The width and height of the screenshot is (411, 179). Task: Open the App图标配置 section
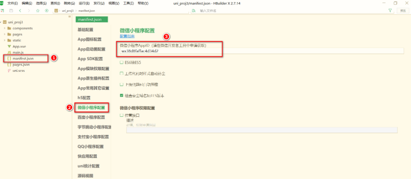pos(89,39)
